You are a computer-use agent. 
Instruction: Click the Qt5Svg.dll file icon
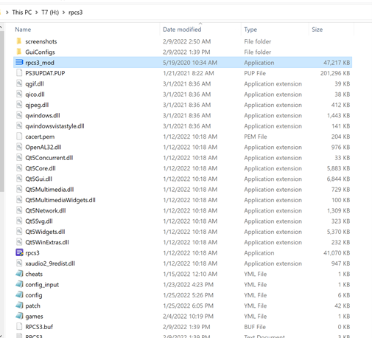(x=19, y=221)
